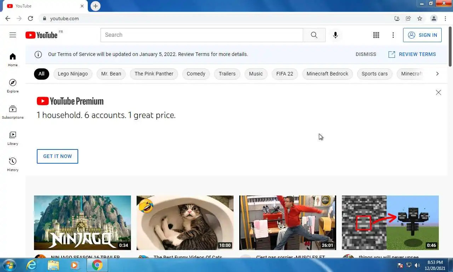453x272 pixels.
Task: Select the Comedy chip
Action: [196, 74]
